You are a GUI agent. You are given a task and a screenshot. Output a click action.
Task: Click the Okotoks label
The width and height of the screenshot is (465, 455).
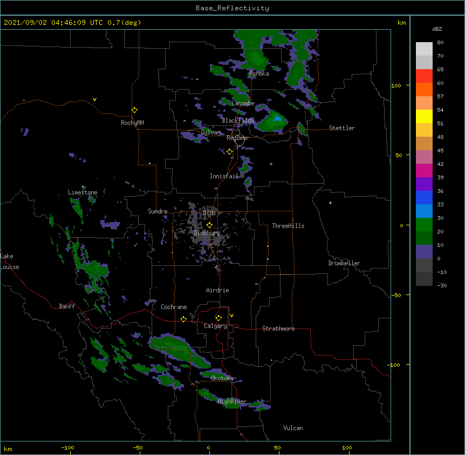coord(222,378)
